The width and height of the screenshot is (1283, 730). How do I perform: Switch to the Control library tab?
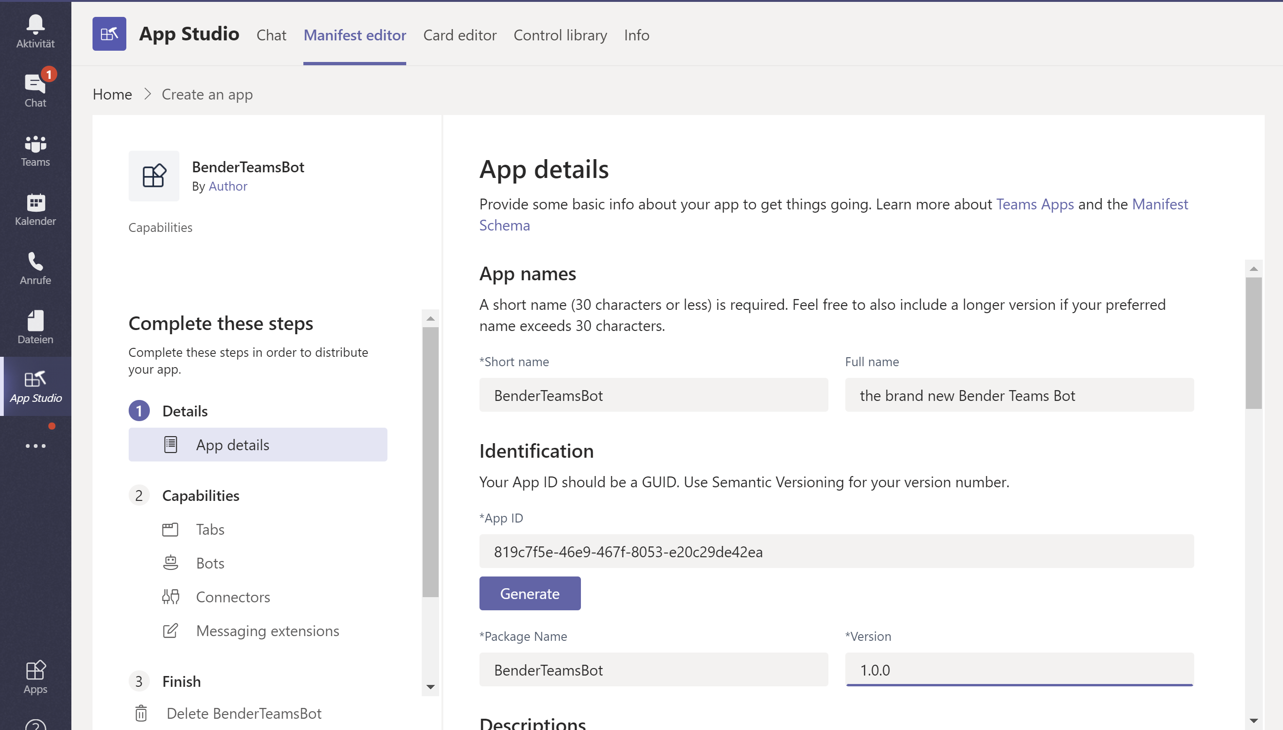(x=560, y=35)
